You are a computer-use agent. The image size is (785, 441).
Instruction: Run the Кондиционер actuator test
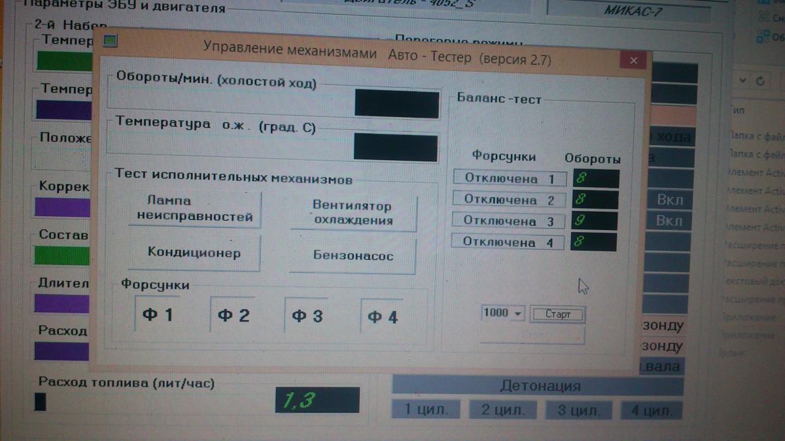coord(194,253)
